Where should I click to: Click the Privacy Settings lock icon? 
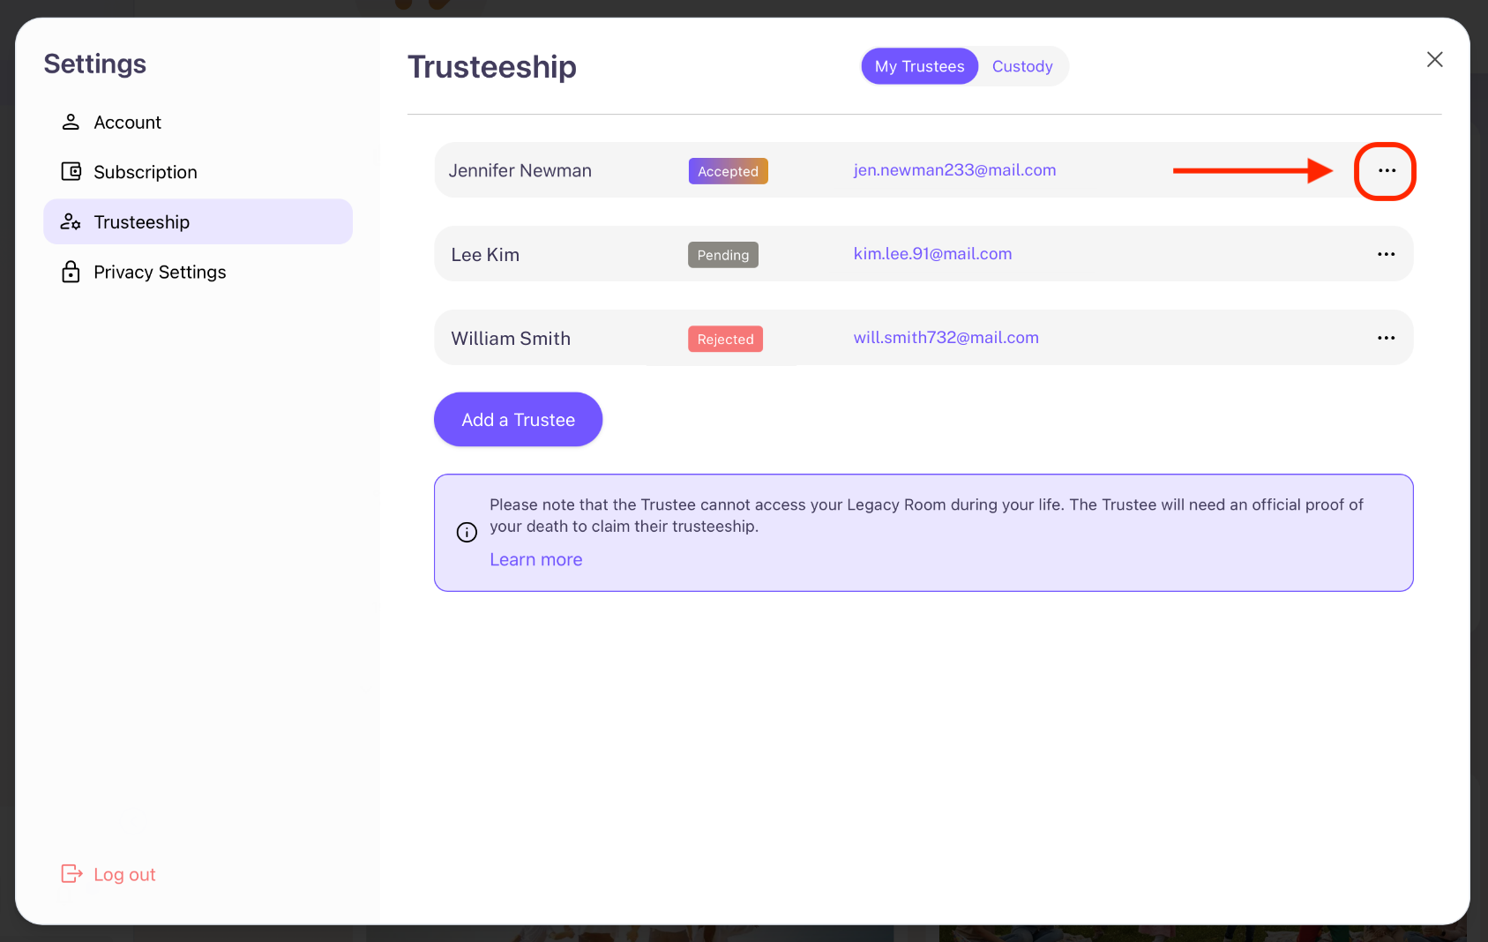pyautogui.click(x=71, y=272)
